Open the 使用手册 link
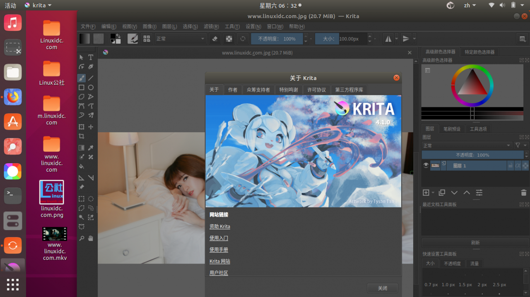The width and height of the screenshot is (530, 297). point(219,249)
